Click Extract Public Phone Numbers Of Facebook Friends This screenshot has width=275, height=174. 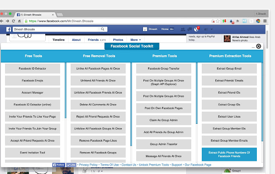229,155
